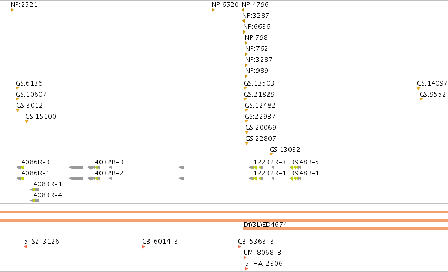Select the marker below GS:10607

pyautogui.click(x=17, y=99)
